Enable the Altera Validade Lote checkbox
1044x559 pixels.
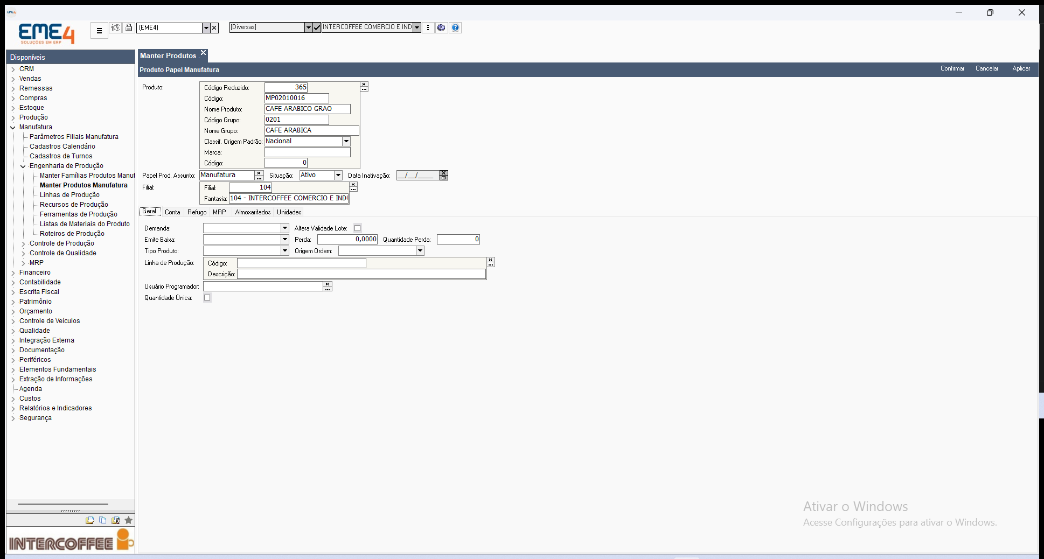[358, 228]
